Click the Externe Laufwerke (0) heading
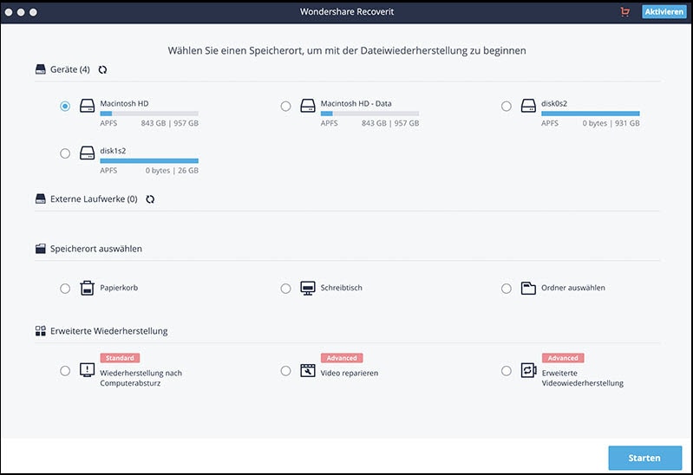Image resolution: width=693 pixels, height=475 pixels. point(94,198)
